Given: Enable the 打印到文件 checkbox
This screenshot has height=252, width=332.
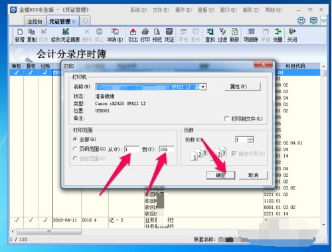Looking at the screenshot, I should point(226,118).
